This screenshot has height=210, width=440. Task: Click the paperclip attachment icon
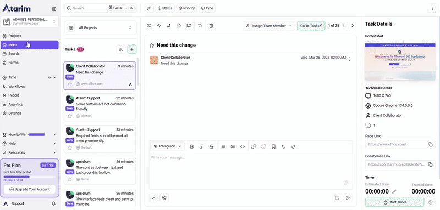[346, 183]
